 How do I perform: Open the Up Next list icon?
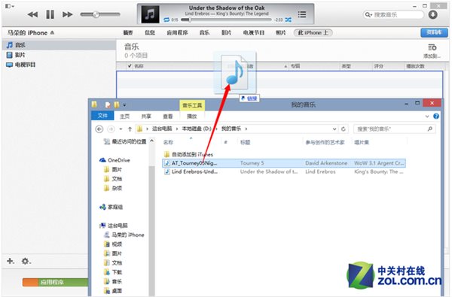point(302,14)
